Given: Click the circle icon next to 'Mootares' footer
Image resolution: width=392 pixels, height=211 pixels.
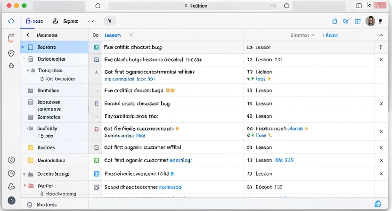Looking at the screenshot, I should [30, 205].
